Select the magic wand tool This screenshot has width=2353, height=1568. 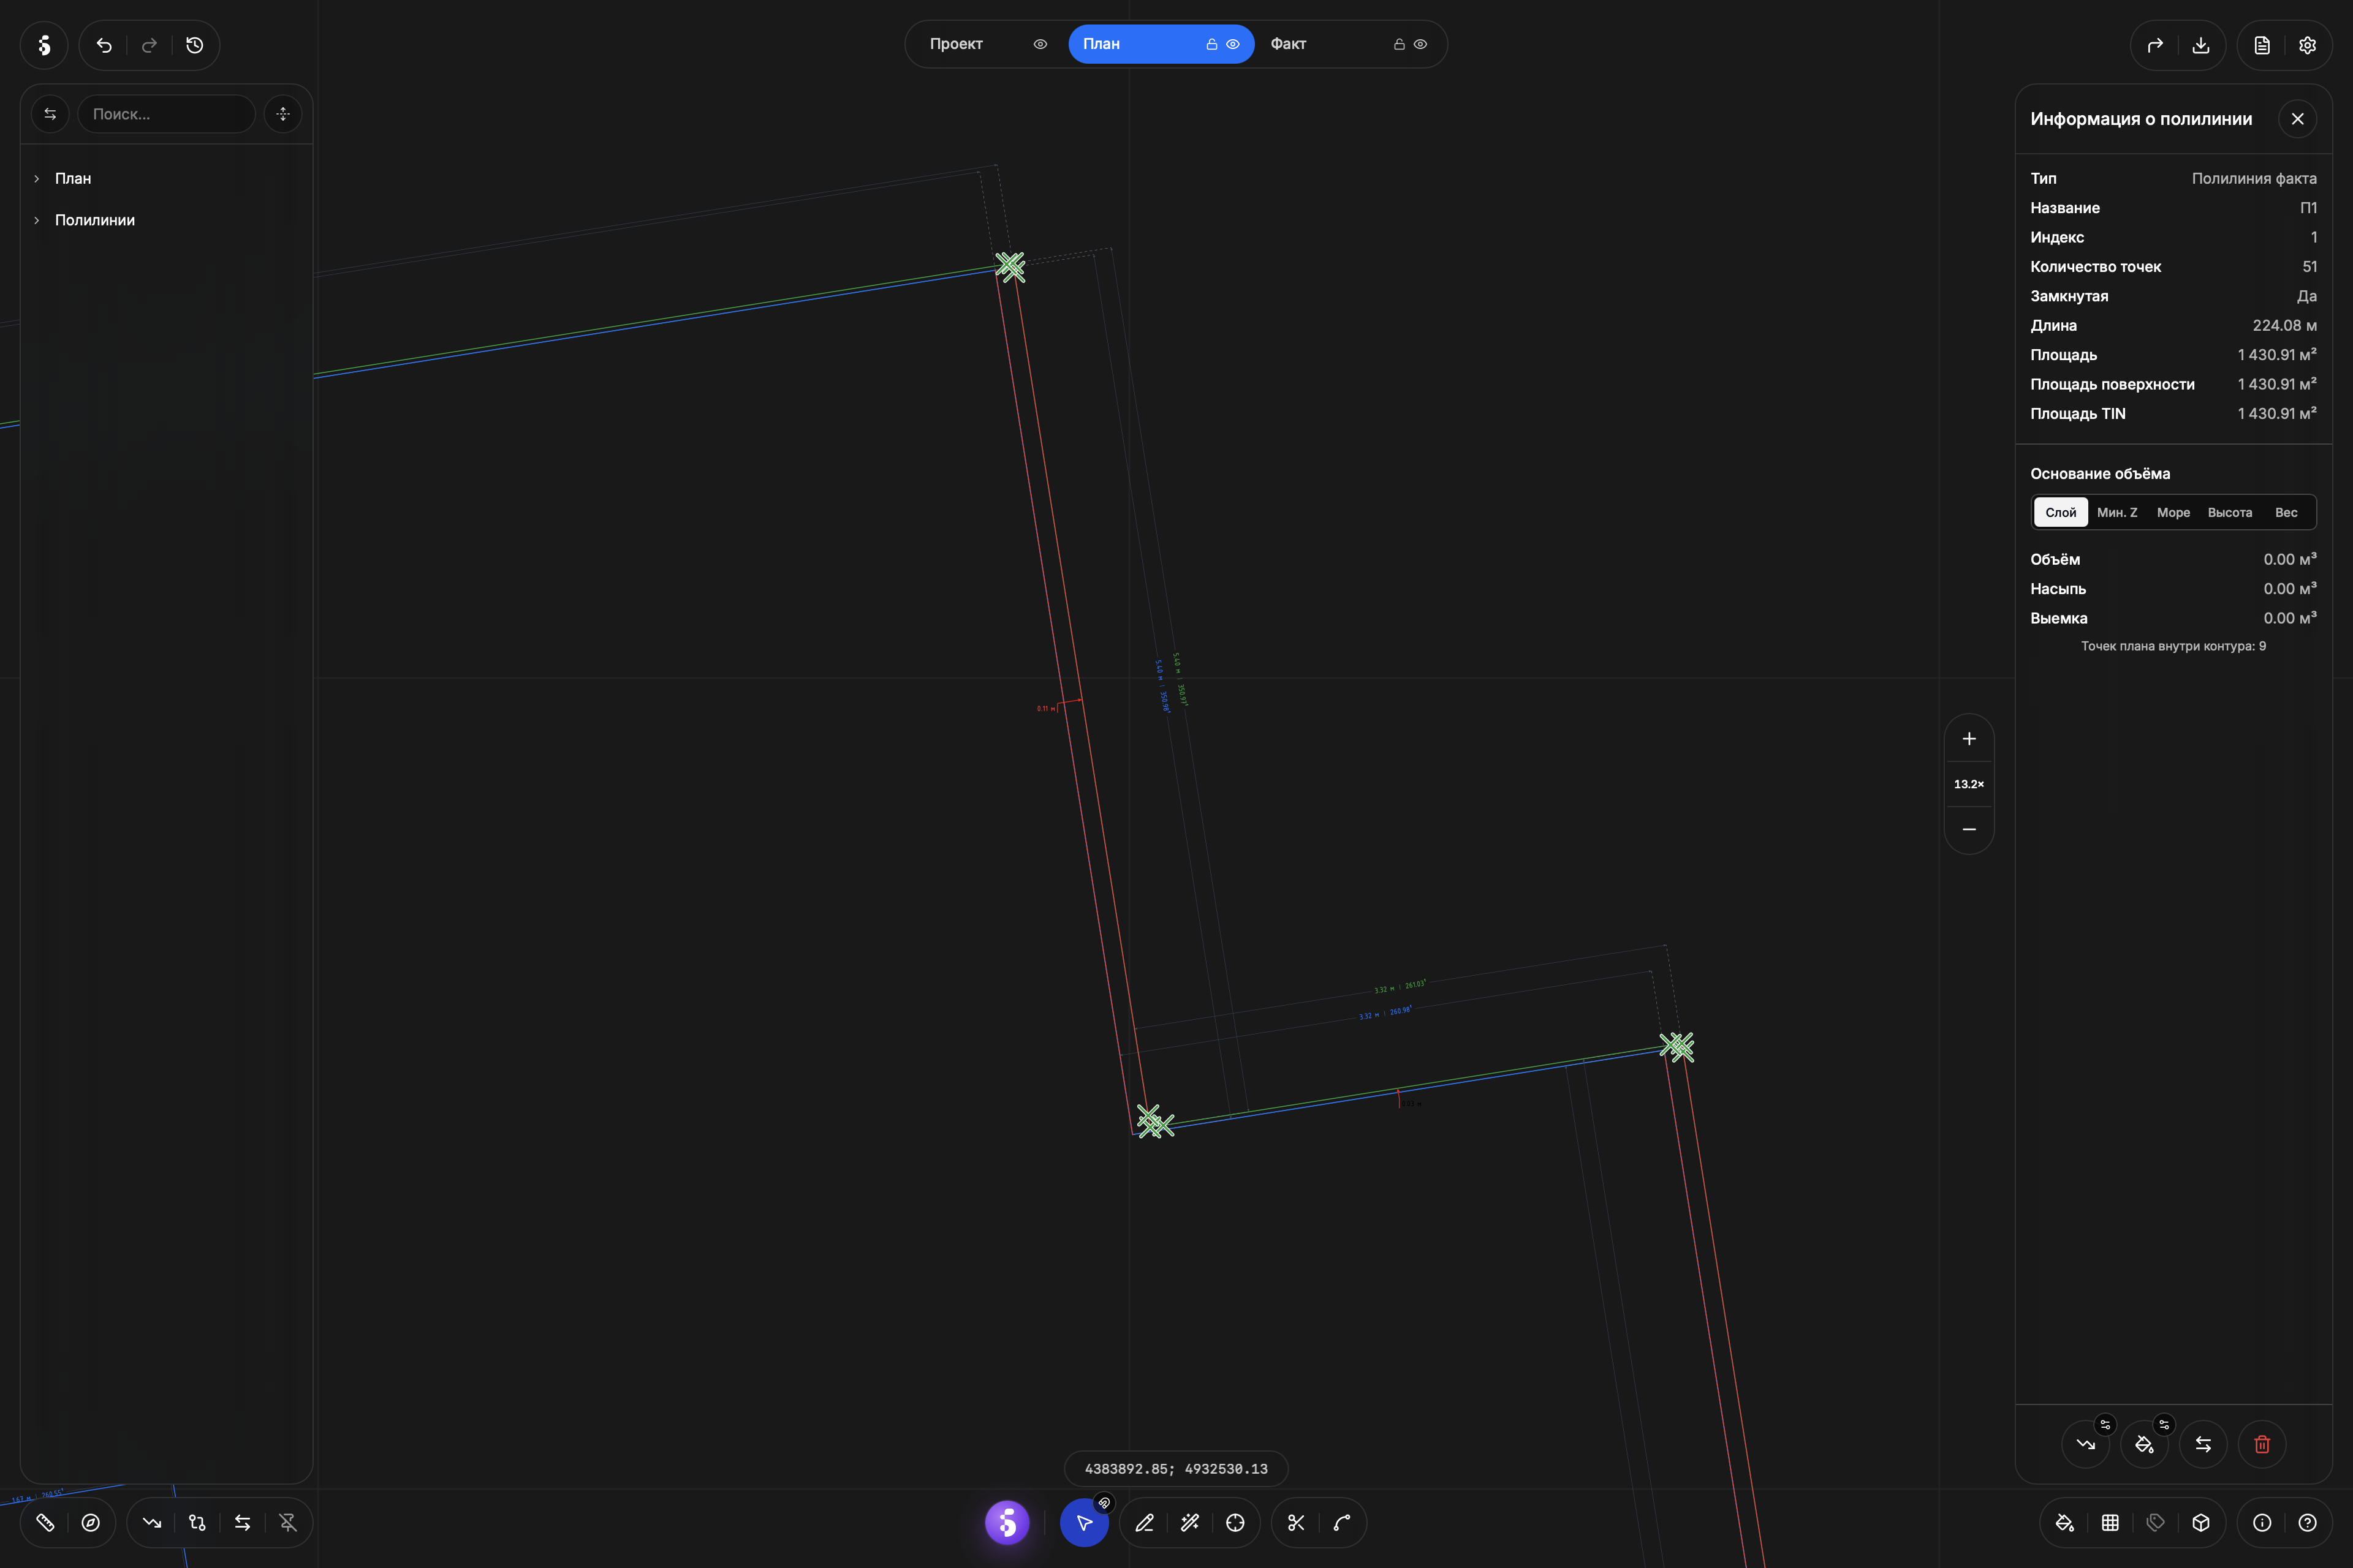coord(1189,1523)
